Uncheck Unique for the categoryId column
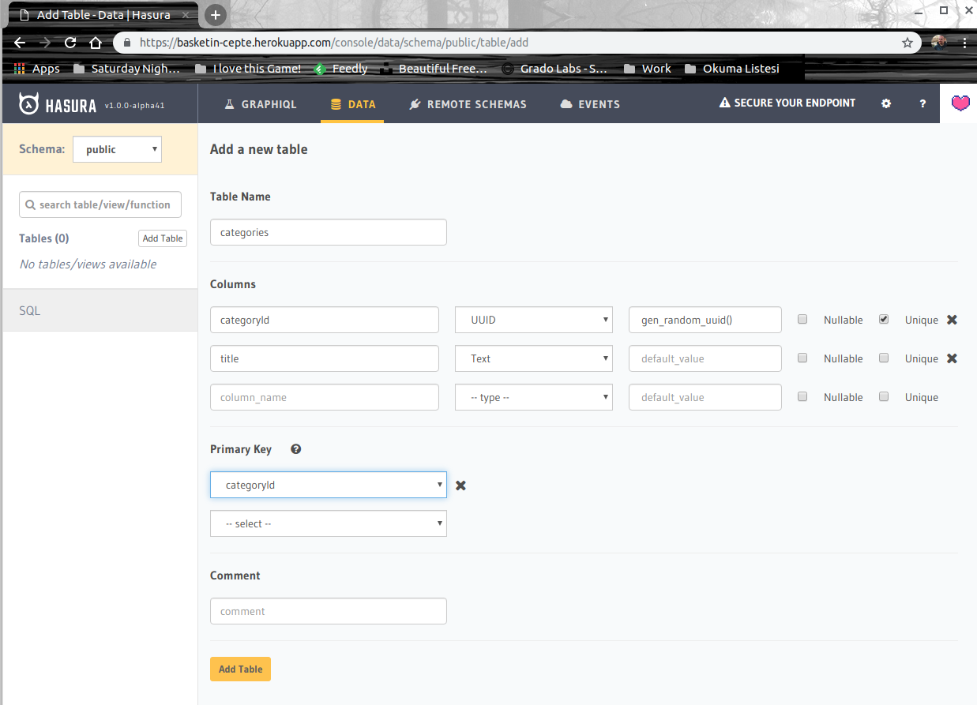977x705 pixels. pyautogui.click(x=884, y=320)
